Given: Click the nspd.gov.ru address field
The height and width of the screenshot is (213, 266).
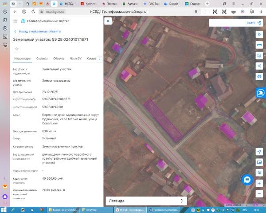Looking at the screenshot, I should (55, 12).
